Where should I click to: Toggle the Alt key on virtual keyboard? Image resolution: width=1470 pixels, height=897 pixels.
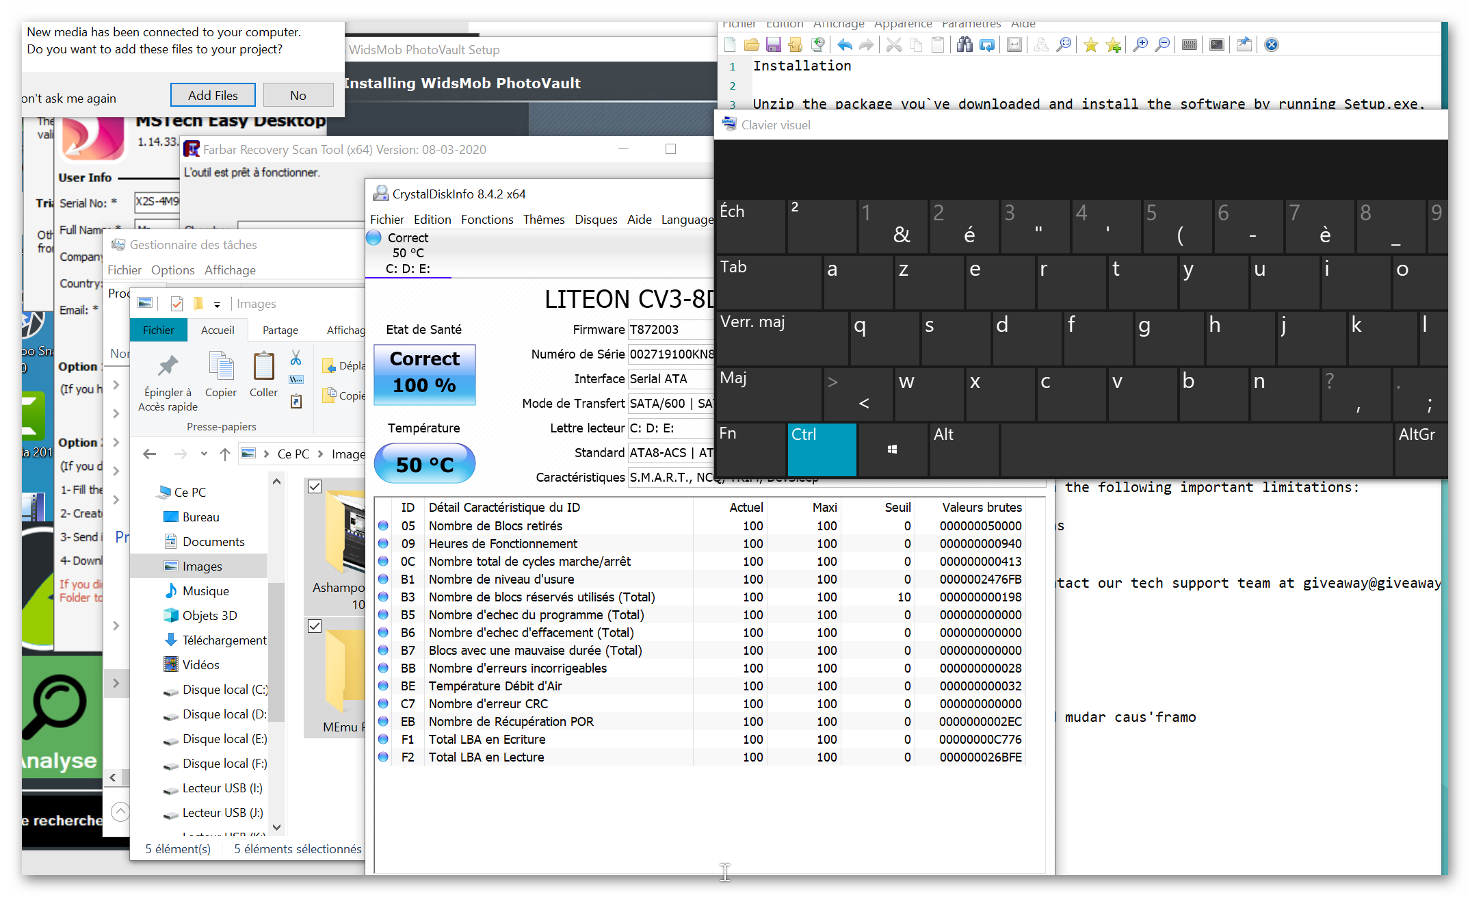tap(964, 449)
